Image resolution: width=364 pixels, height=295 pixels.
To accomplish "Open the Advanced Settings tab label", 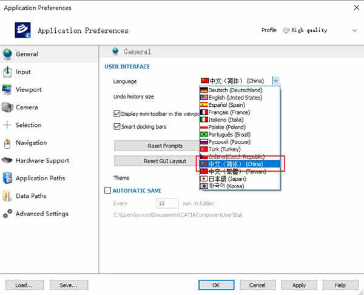I will pos(42,214).
